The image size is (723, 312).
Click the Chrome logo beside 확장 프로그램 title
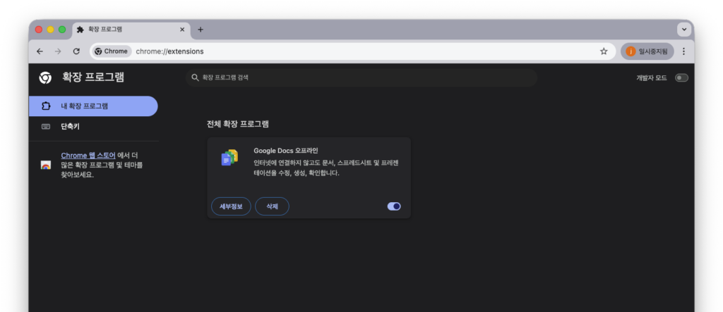pos(45,77)
